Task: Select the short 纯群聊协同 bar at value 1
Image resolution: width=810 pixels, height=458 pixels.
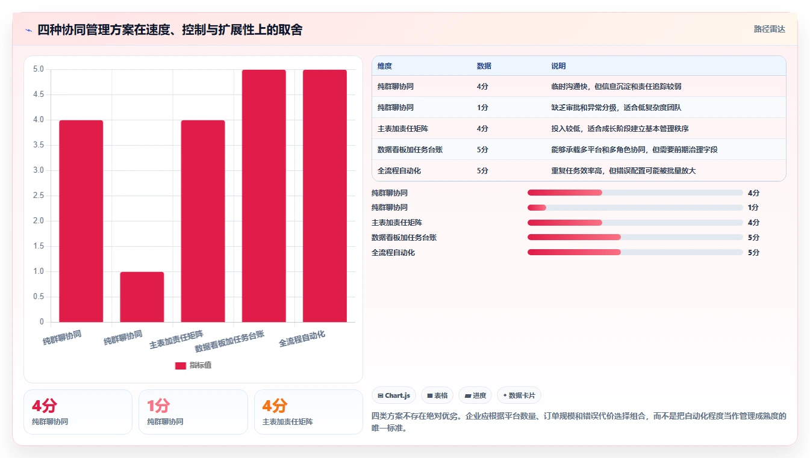Action: 142,297
